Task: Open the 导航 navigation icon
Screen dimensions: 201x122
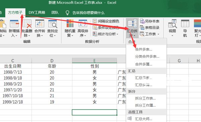Action: [185, 28]
